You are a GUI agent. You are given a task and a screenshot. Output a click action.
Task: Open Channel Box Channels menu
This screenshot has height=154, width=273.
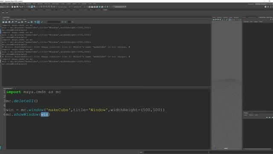click(x=246, y=22)
